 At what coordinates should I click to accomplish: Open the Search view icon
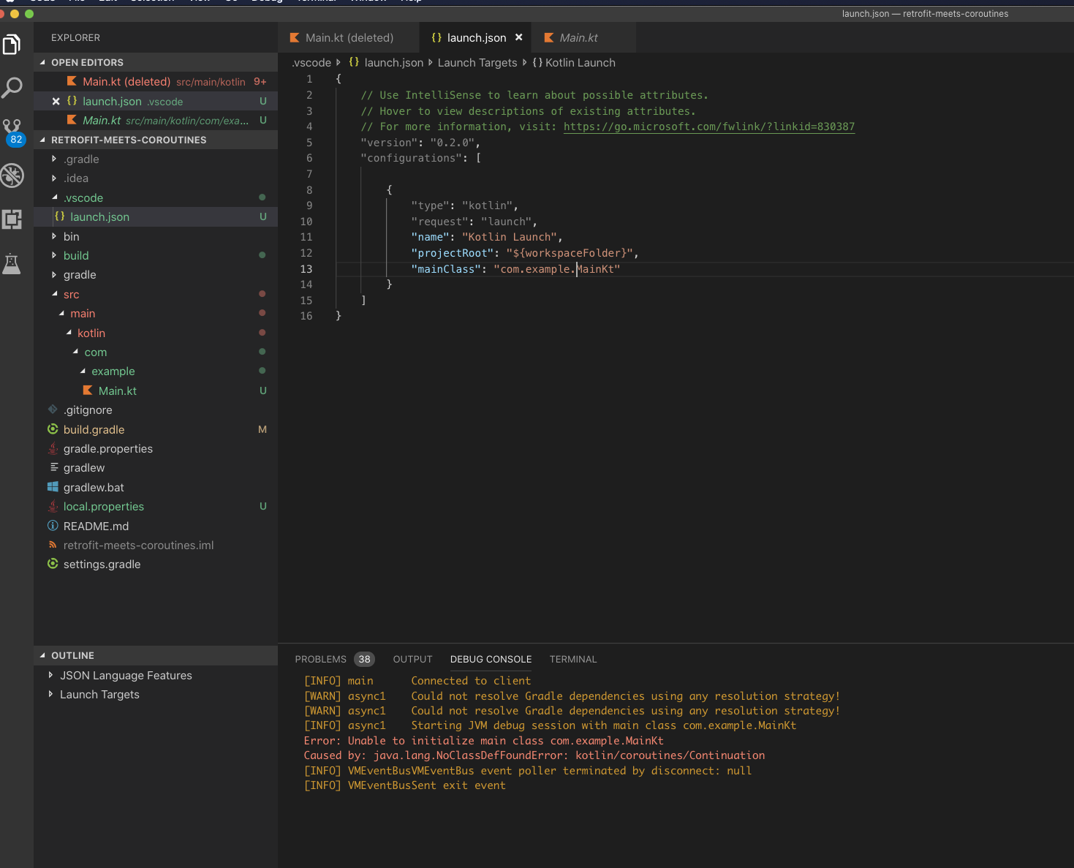[12, 88]
